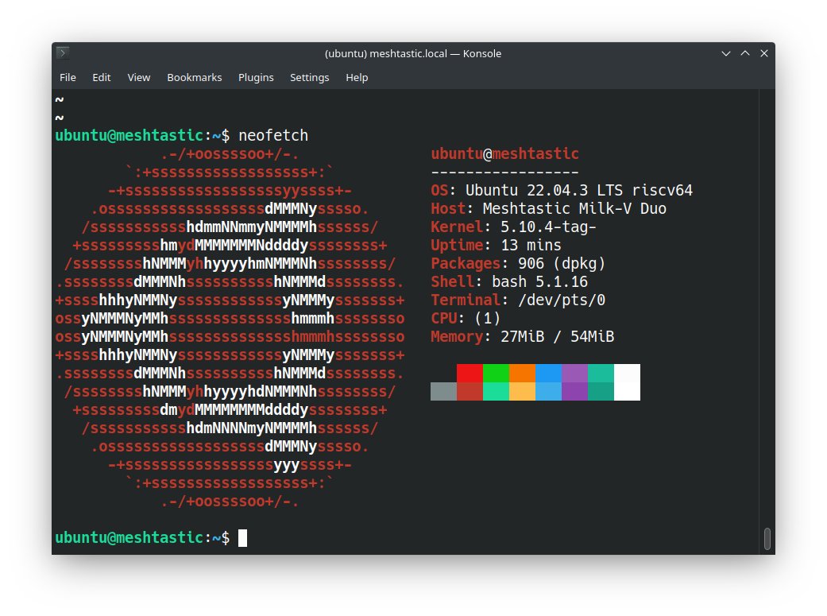
Task: Click the CPU line (1)
Action: (x=466, y=318)
